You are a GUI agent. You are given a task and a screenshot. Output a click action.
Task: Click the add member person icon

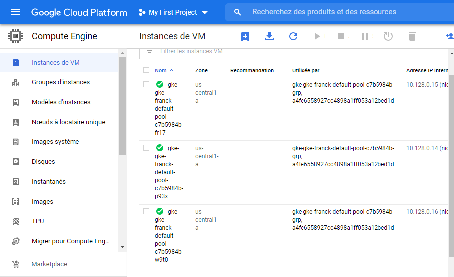(x=450, y=36)
